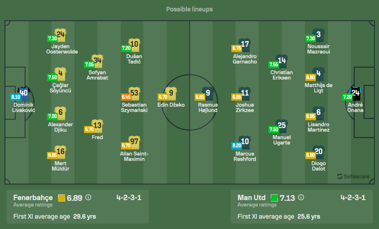Click Man Utd's 4-2-3-1 formation label
379x229 pixels.
[353, 197]
